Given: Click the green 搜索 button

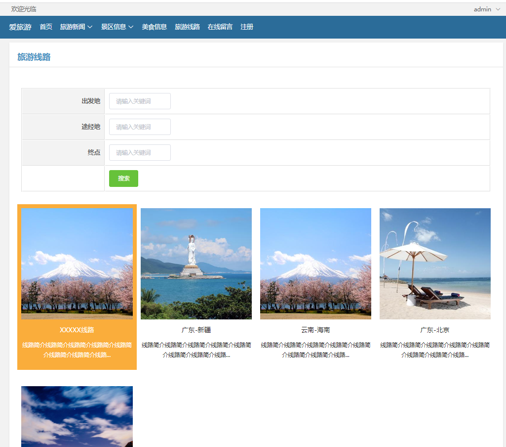Looking at the screenshot, I should (x=123, y=179).
